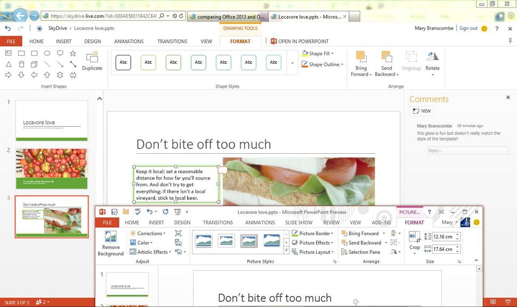Expand the Shape Styles gallery

(291, 62)
